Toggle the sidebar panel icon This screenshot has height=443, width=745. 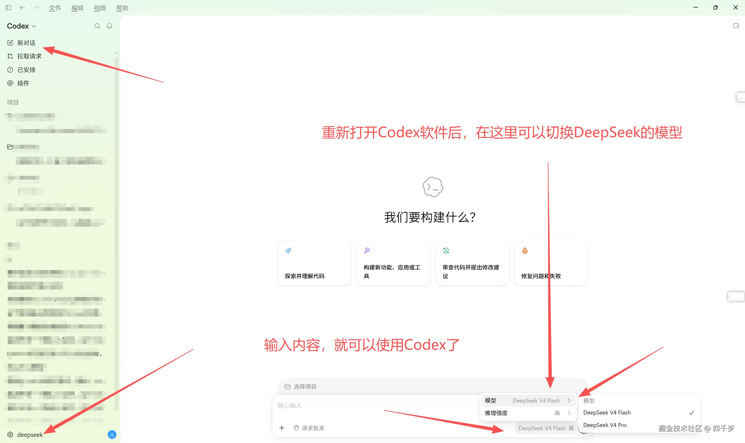[8, 8]
